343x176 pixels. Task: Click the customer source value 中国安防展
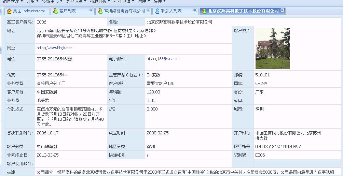click(47, 92)
